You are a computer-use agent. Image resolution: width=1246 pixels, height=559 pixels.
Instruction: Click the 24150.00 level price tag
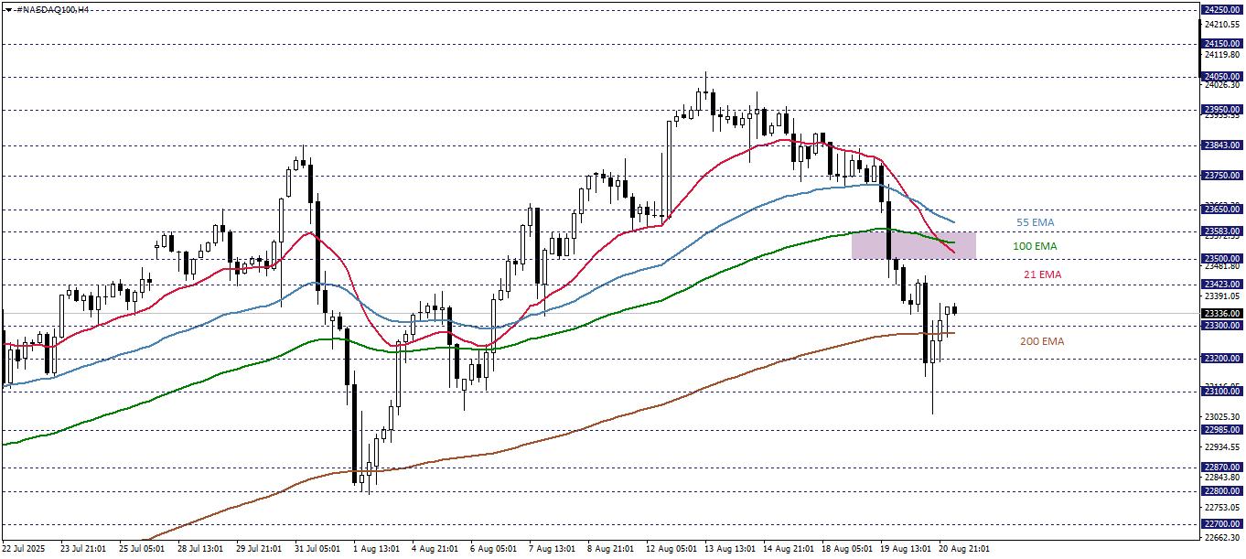click(1221, 43)
